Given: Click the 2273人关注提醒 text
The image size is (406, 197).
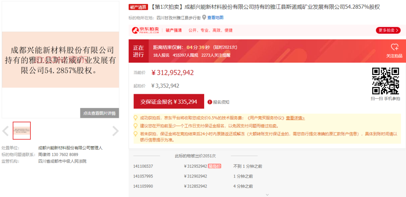Looking at the screenshot, I should pos(216,55).
